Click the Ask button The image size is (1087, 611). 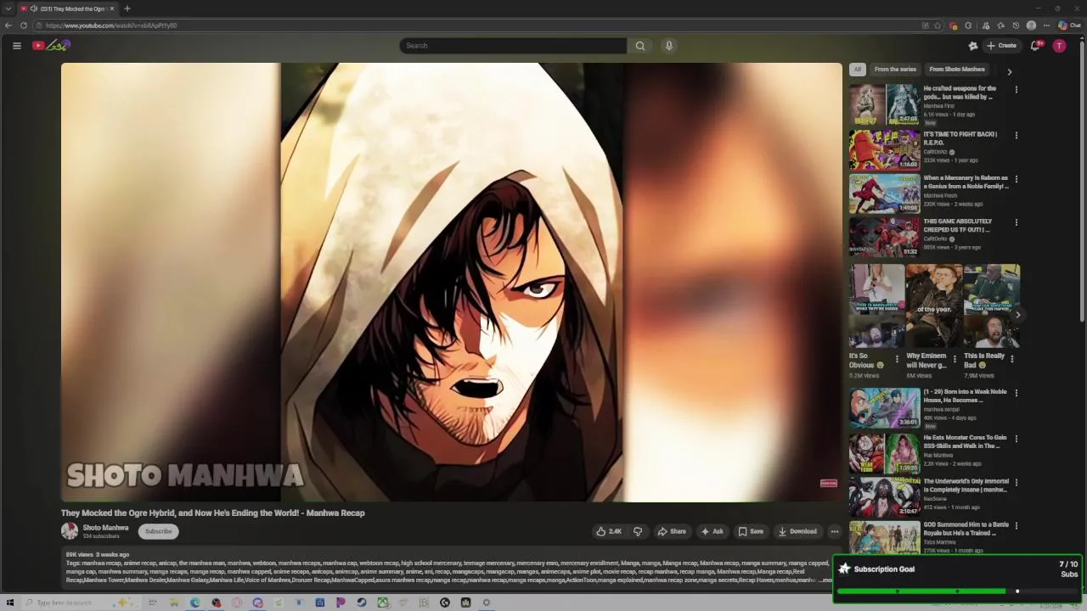pyautogui.click(x=712, y=531)
